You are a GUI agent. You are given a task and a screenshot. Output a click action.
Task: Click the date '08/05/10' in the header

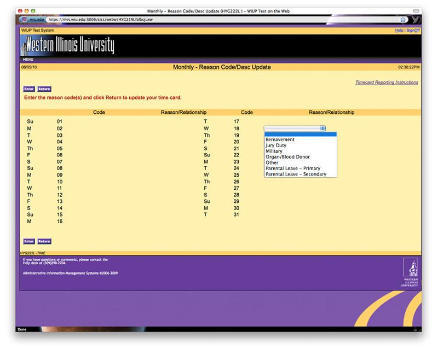pyautogui.click(x=29, y=67)
